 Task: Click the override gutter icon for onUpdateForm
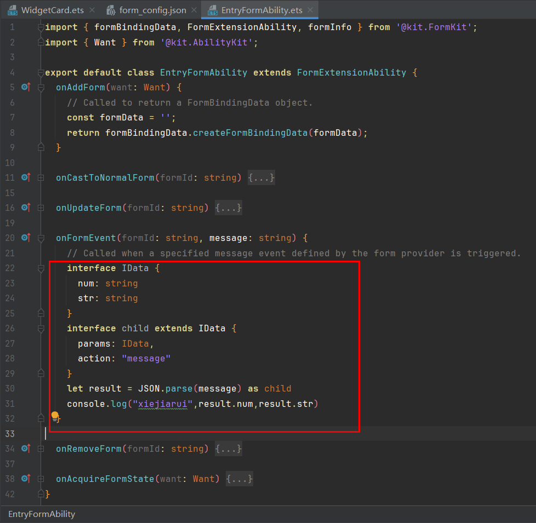[26, 208]
